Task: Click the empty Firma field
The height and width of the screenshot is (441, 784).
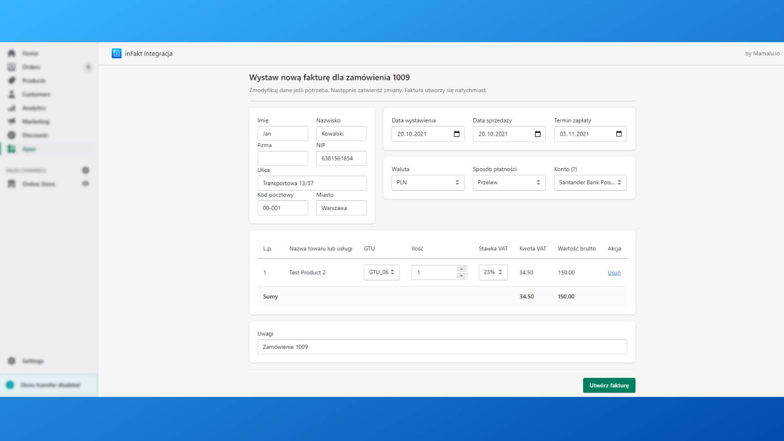Action: [x=283, y=158]
